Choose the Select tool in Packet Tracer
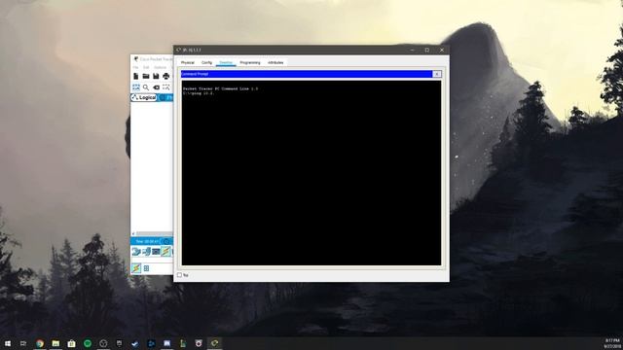Screen dimensions: 623x350 pos(136,87)
